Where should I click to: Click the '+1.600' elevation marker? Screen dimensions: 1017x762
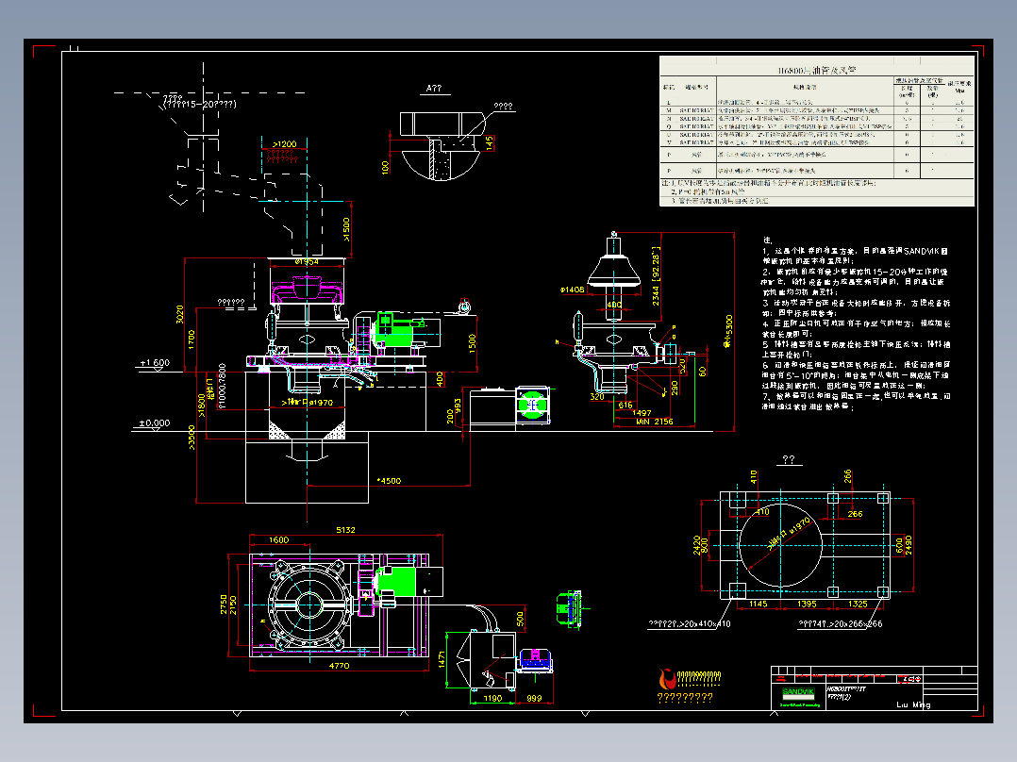tap(155, 362)
